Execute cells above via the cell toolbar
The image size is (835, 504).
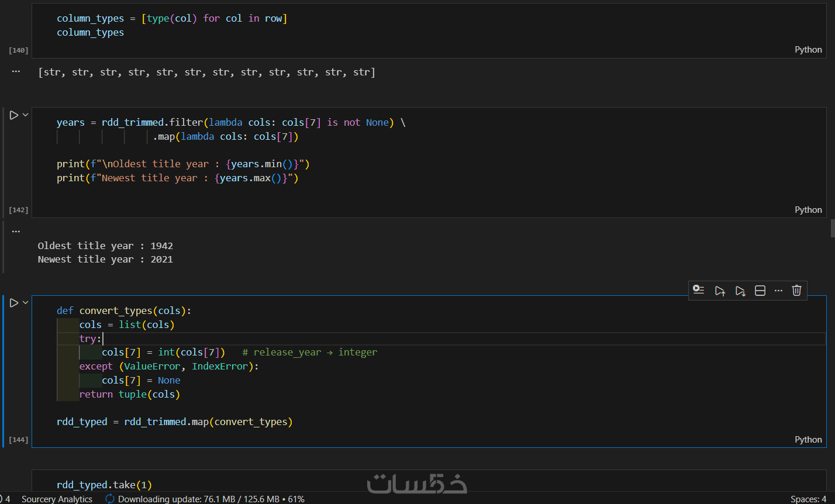click(720, 291)
